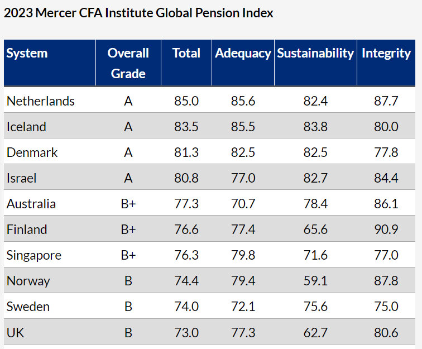The width and height of the screenshot is (422, 349).
Task: Click the Overall Grade column header
Action: (128, 63)
